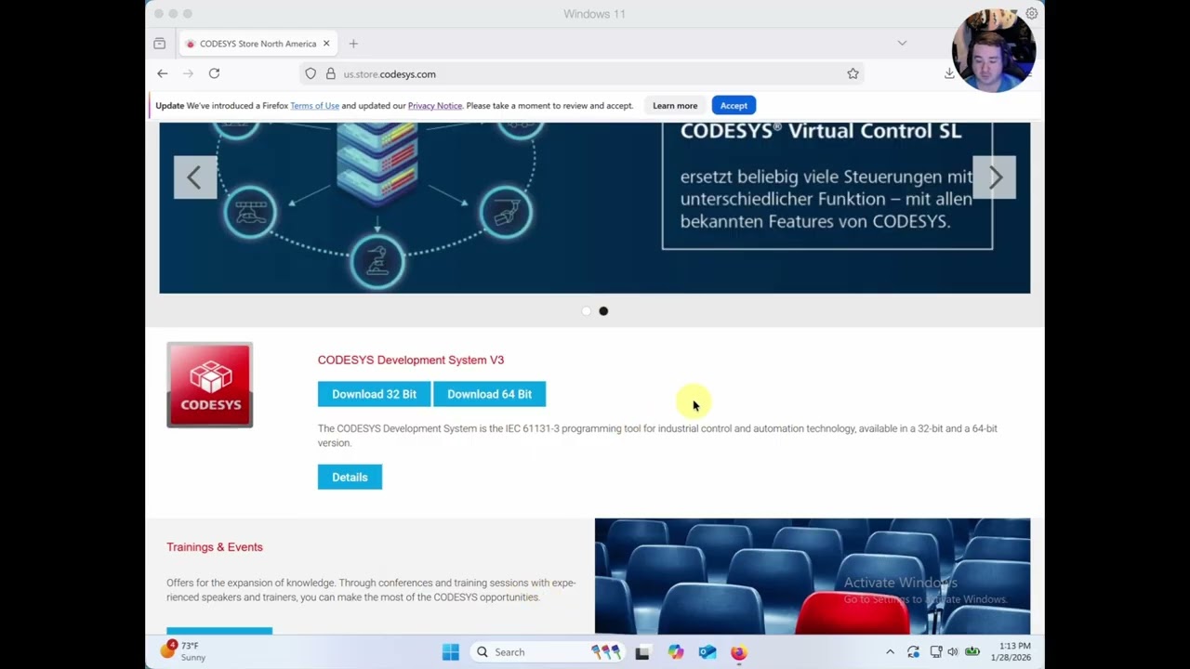Viewport: 1190px width, 669px height.
Task: Select the CODESYS Store North America tab
Action: [x=258, y=44]
